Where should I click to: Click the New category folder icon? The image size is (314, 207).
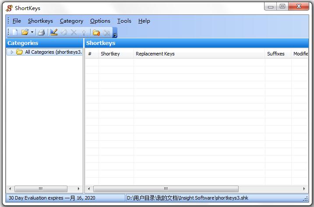coord(96,32)
